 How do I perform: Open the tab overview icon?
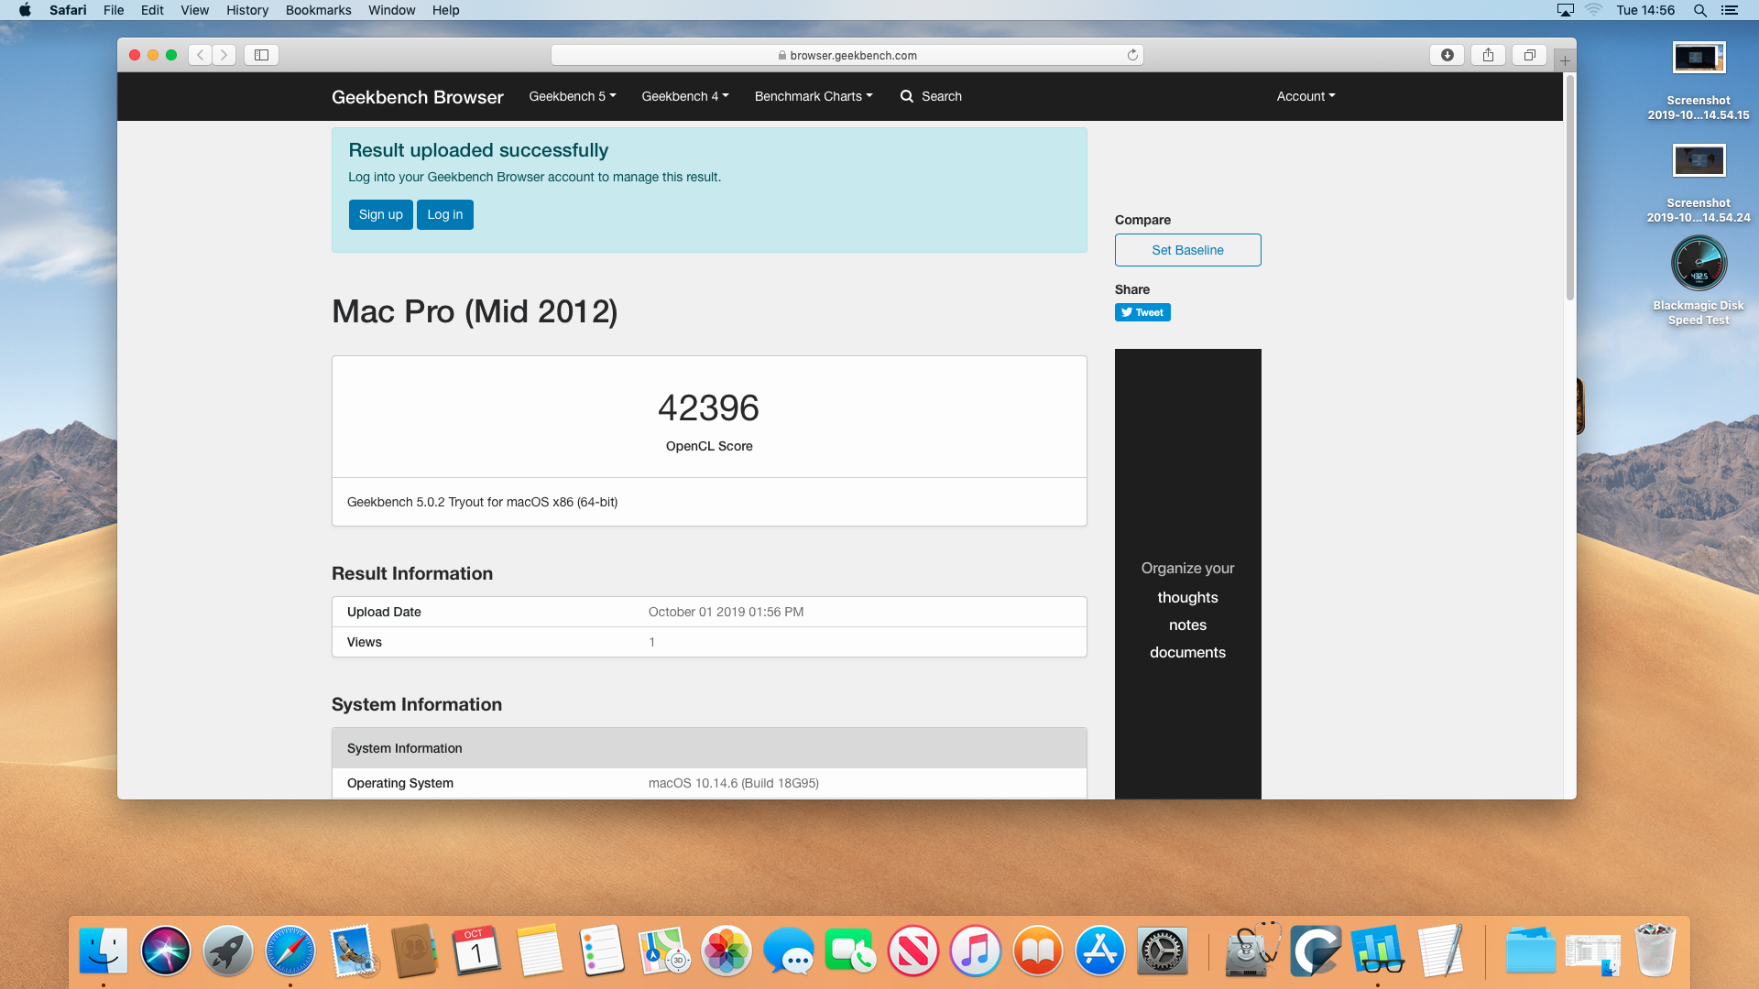1529,55
